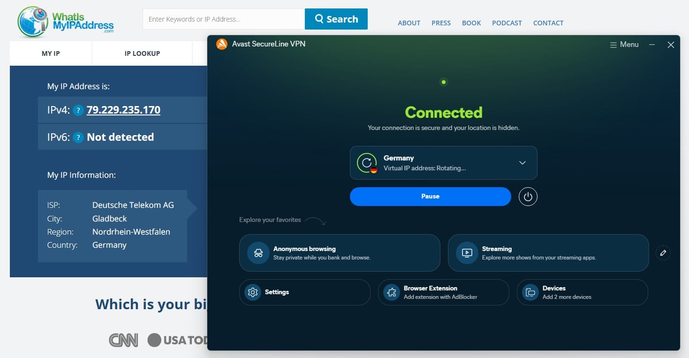689x358 pixels.
Task: Open the Anonymous browsing card
Action: (x=340, y=253)
